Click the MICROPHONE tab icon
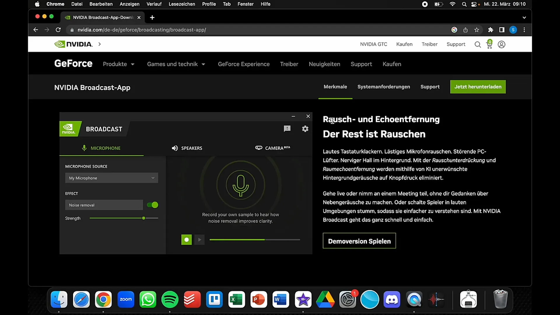The image size is (560, 315). pyautogui.click(x=84, y=148)
